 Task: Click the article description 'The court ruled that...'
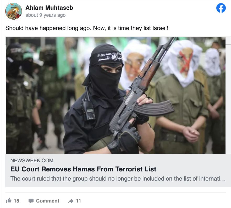point(118,178)
